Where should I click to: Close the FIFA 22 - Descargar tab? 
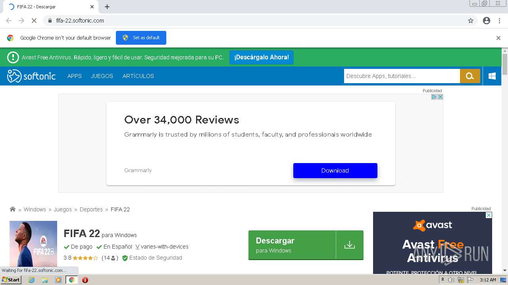pyautogui.click(x=92, y=7)
